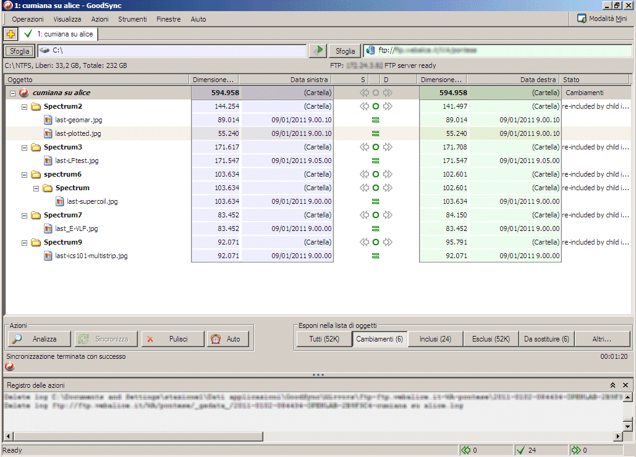Click the left folder path field showing C:\
Screen dimensions: 636x457
(x=172, y=51)
